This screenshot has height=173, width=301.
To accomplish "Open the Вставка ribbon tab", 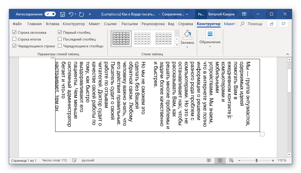I will tap(53, 24).
